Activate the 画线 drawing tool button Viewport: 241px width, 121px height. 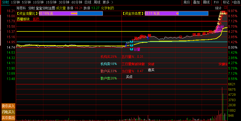[x=206, y=2]
